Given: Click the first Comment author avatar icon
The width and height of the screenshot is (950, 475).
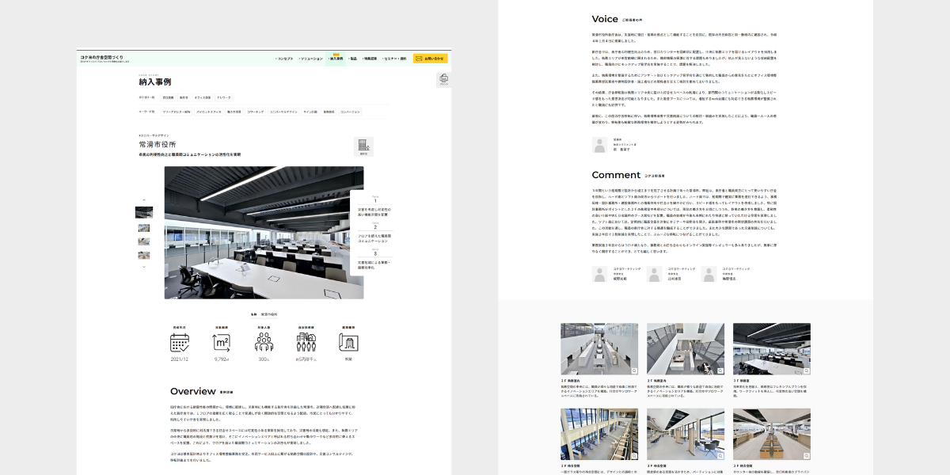Looking at the screenshot, I should [599, 274].
